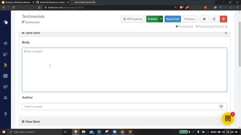This screenshot has width=241, height=135.
Task: Switch to Edit Untitled ButterCMS tab
Action: tap(85, 2)
